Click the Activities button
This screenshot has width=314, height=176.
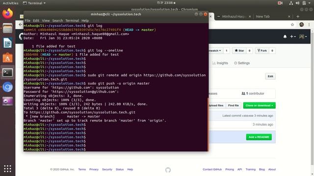(x=10, y=3)
